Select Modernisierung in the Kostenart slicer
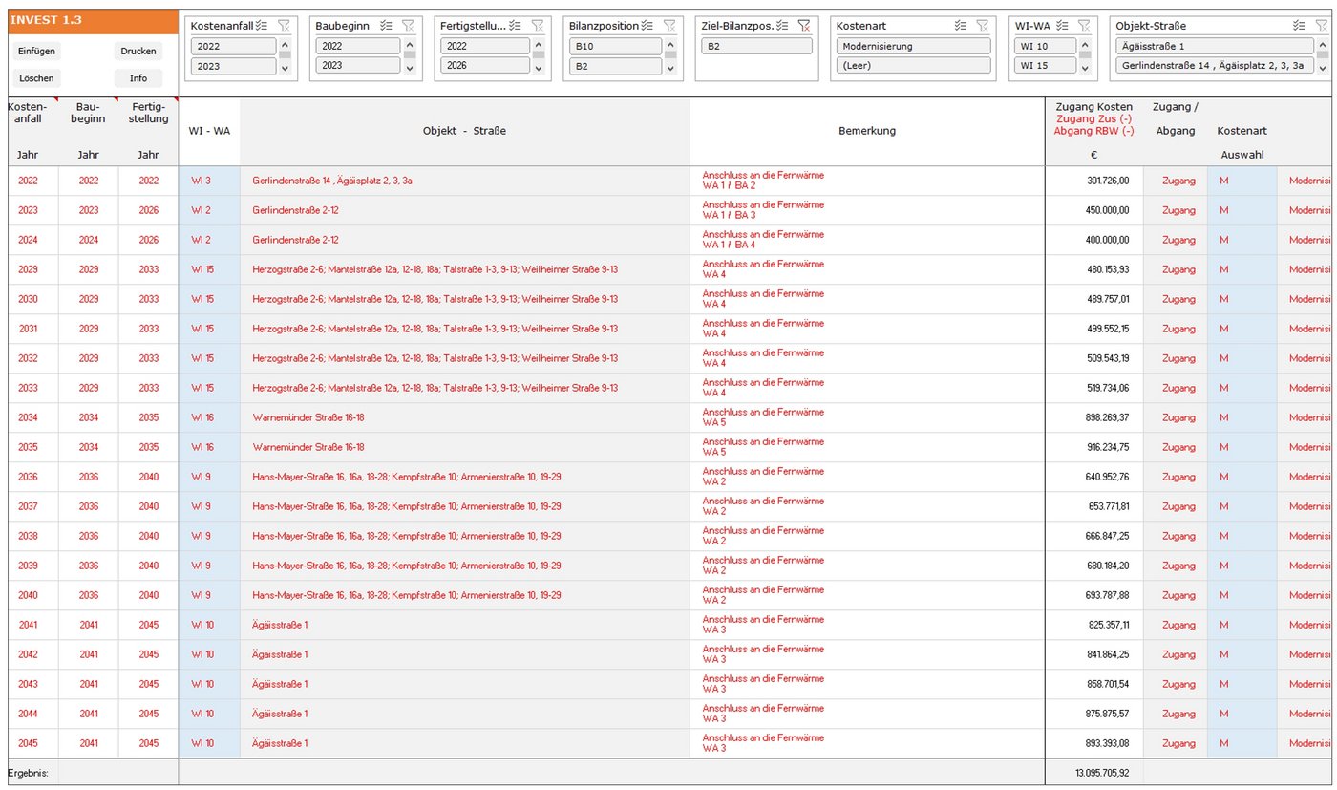This screenshot has height=790, width=1337. [x=913, y=46]
